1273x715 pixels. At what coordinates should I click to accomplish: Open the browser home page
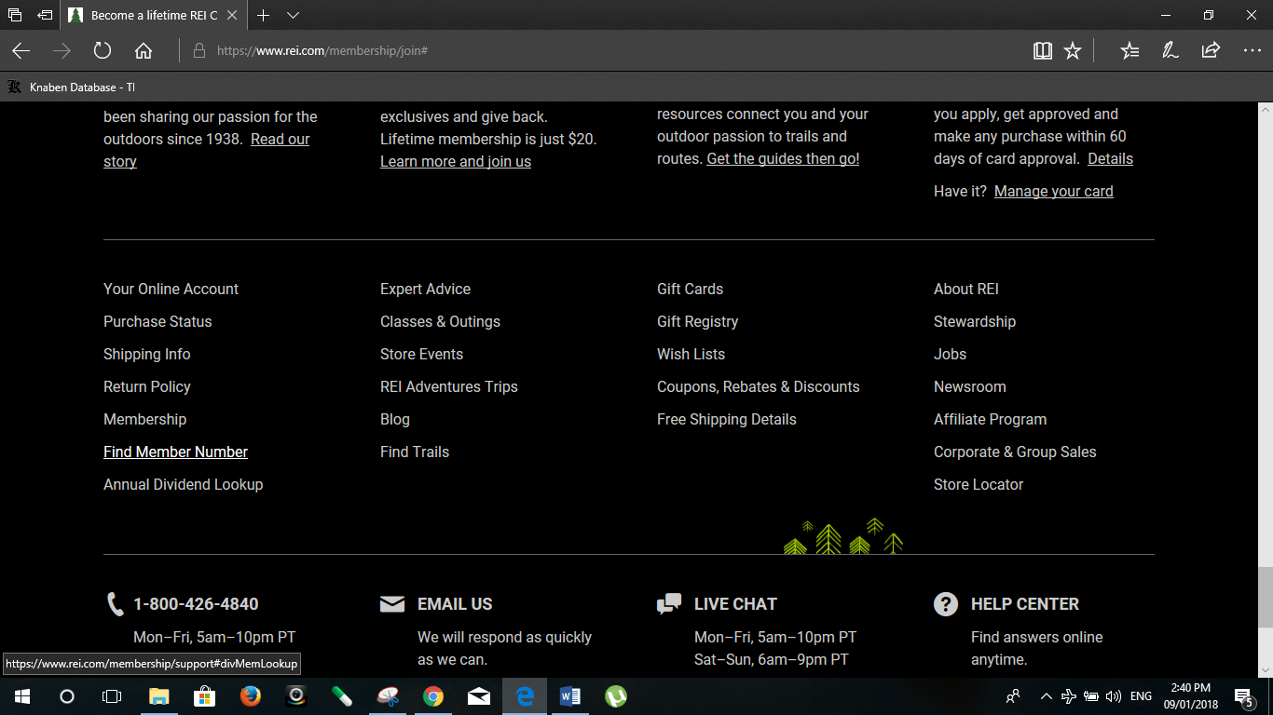(143, 50)
